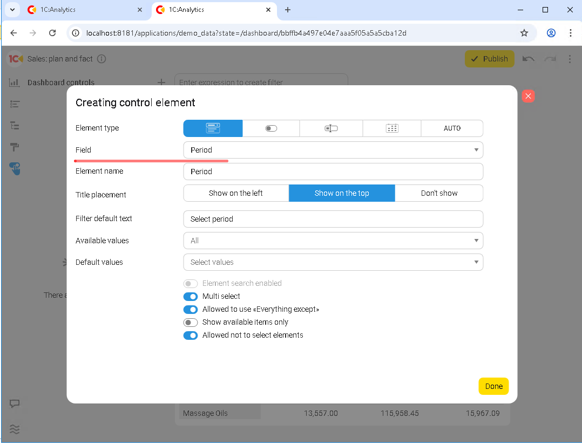Image resolution: width=582 pixels, height=445 pixels.
Task: Open the paint roller styling panel
Action: tap(15, 147)
